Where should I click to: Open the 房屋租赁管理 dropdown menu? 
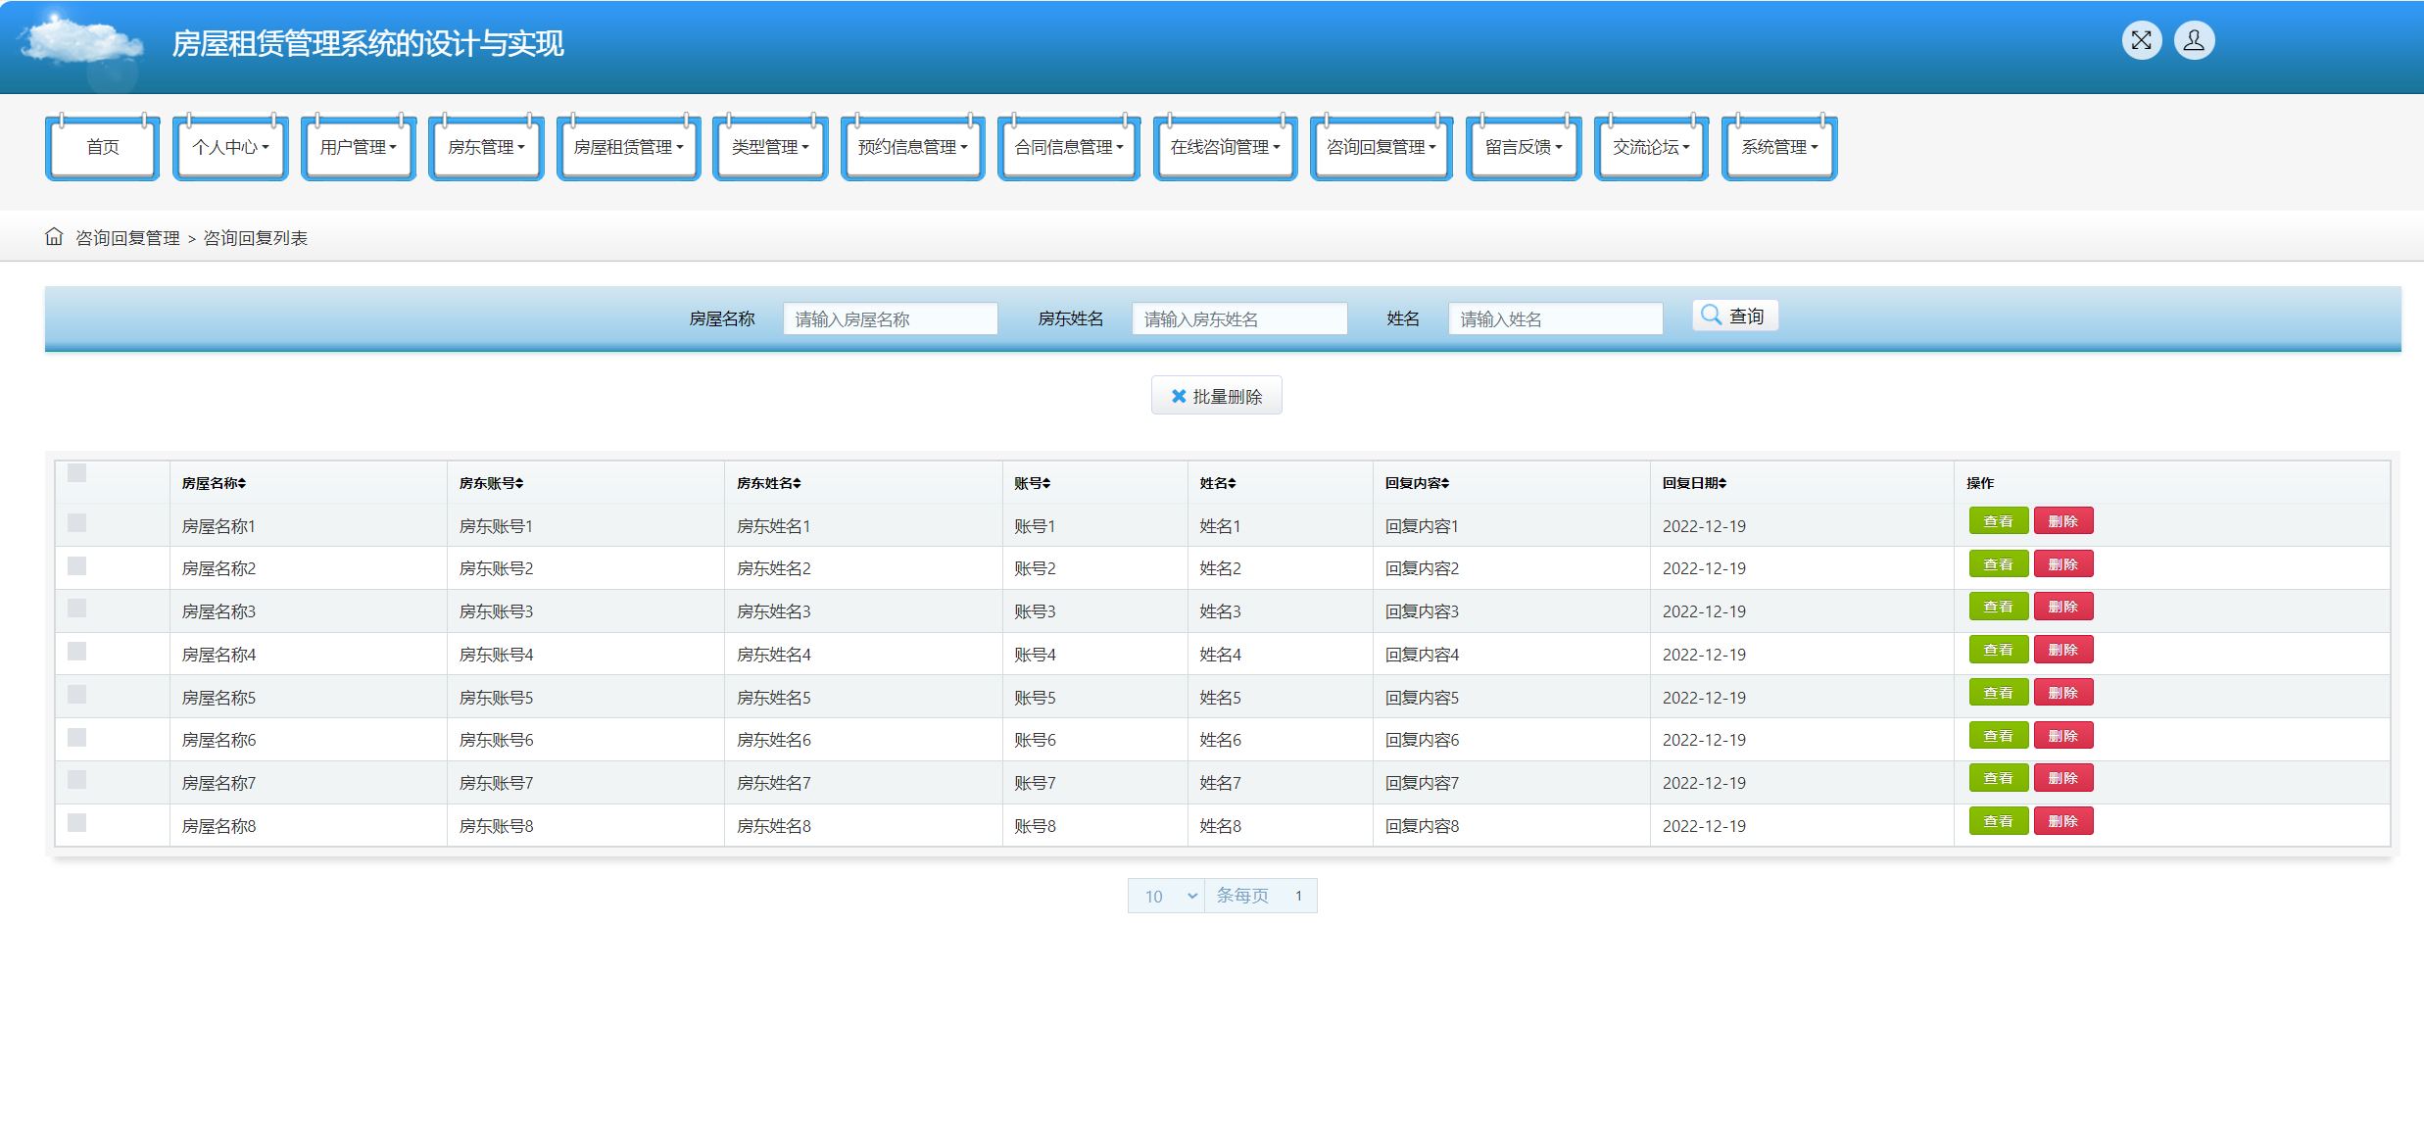pyautogui.click(x=628, y=147)
